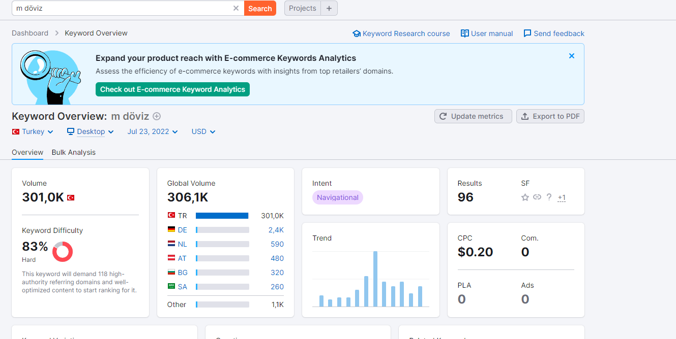Open the Keyword Research course link
Viewport: 676px width, 339px height.
[401, 33]
